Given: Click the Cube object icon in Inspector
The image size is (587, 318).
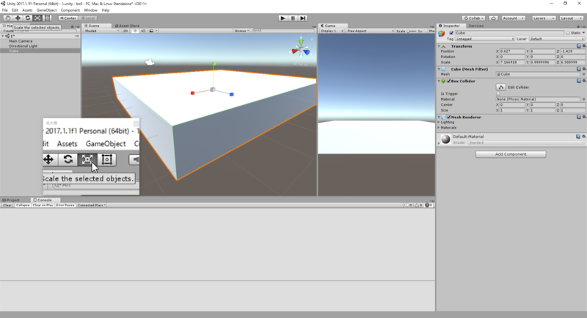Looking at the screenshot, I should 442,34.
